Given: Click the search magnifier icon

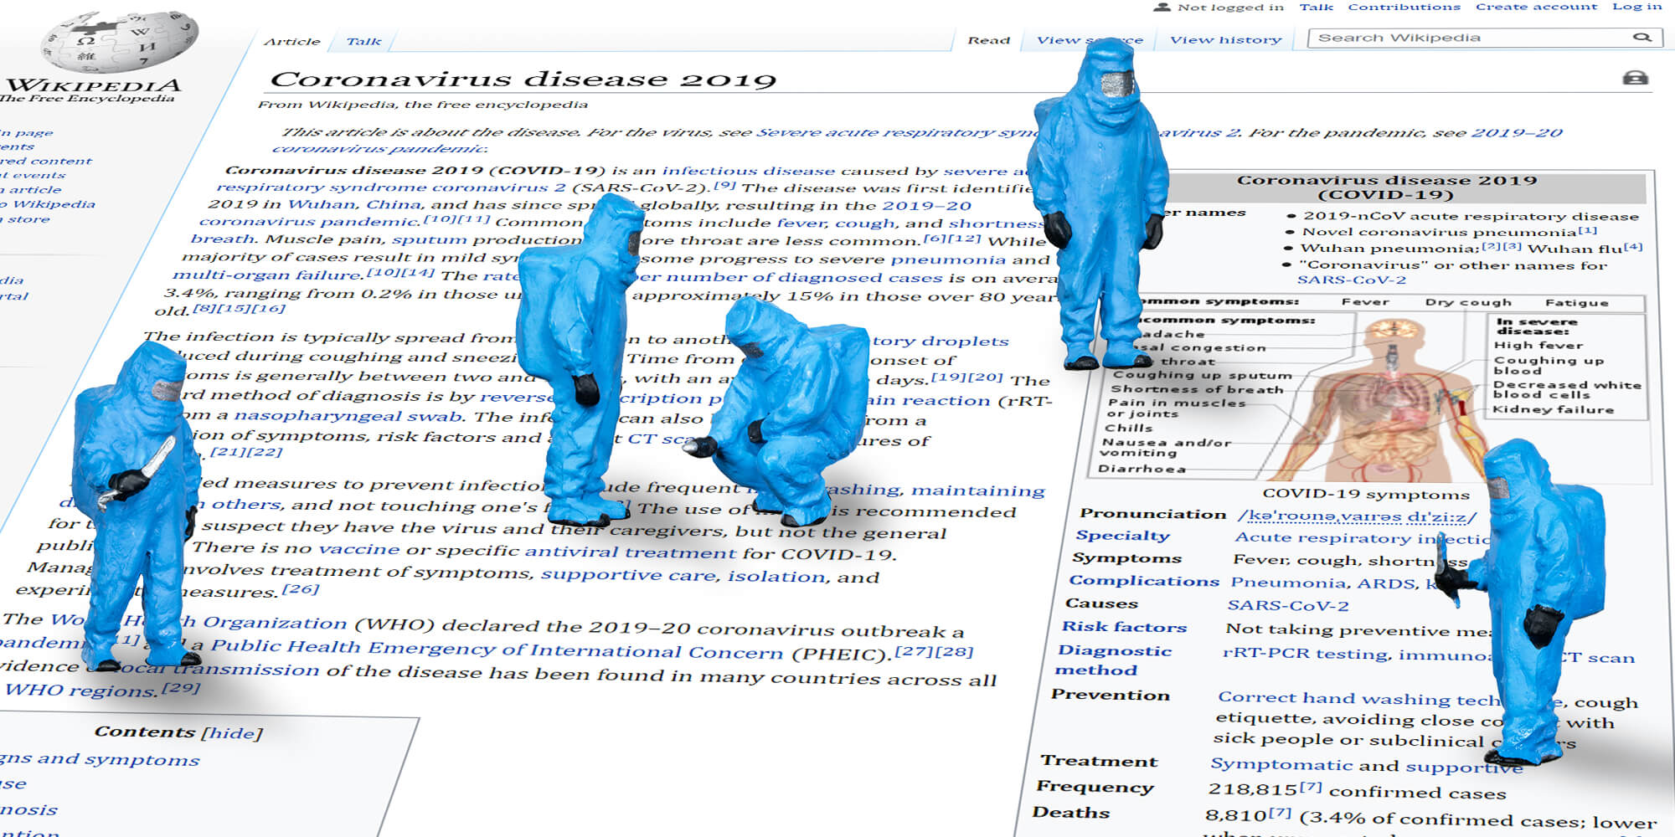Looking at the screenshot, I should [1641, 37].
